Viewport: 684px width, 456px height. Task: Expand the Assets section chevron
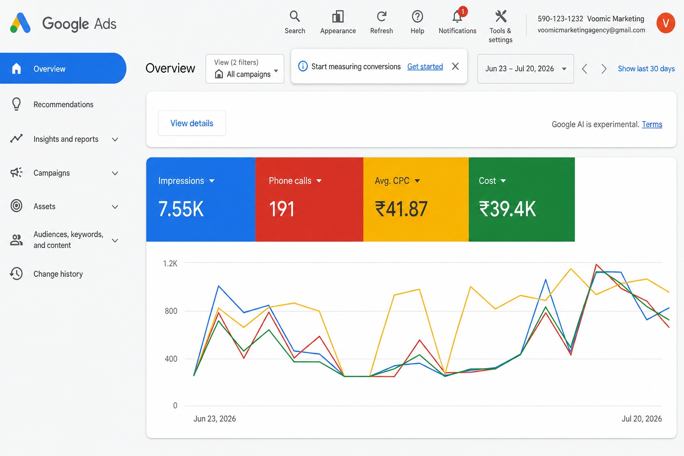tap(115, 207)
